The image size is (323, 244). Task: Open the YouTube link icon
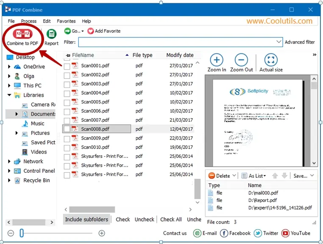pyautogui.click(x=285, y=233)
